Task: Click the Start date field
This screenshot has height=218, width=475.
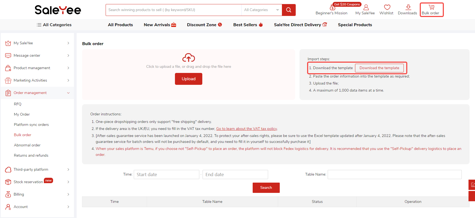Action: (167, 175)
